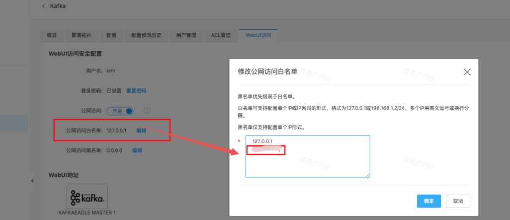Switch to the 概览 tab
Viewport: 510px width, 220px height.
coord(52,35)
